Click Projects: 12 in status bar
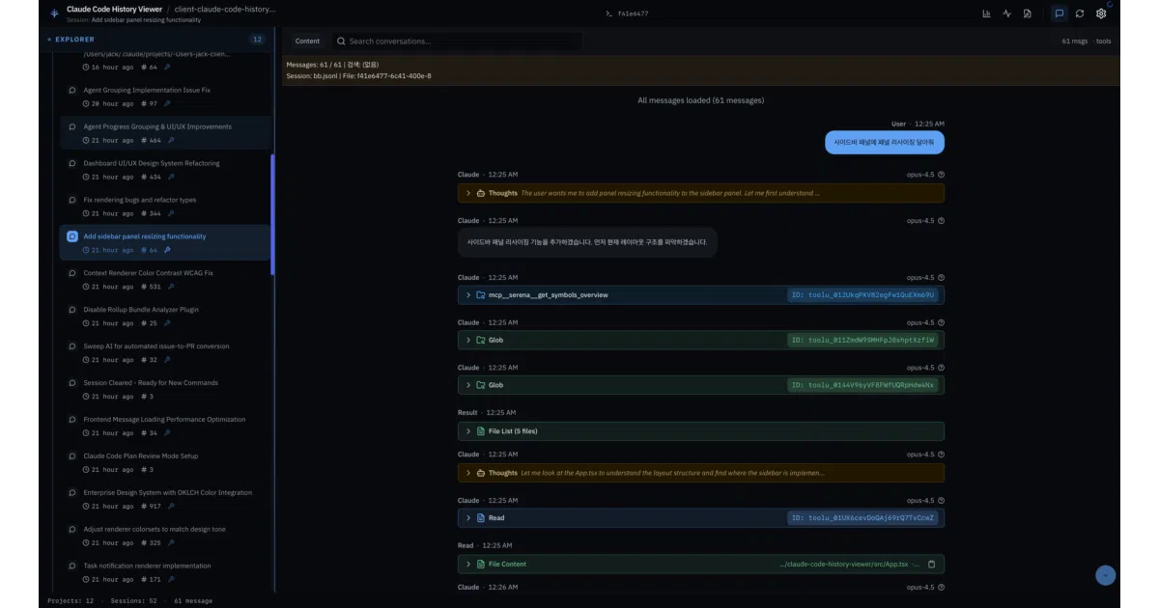The width and height of the screenshot is (1159, 608). (x=70, y=600)
